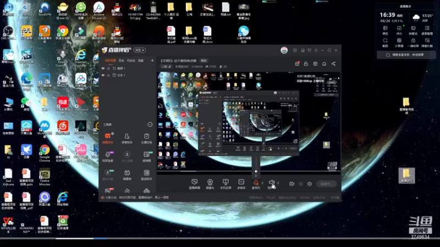Viewport: 440px width, 247px height.
Task: Open notifications bell in companion window
Action: [x=324, y=64]
